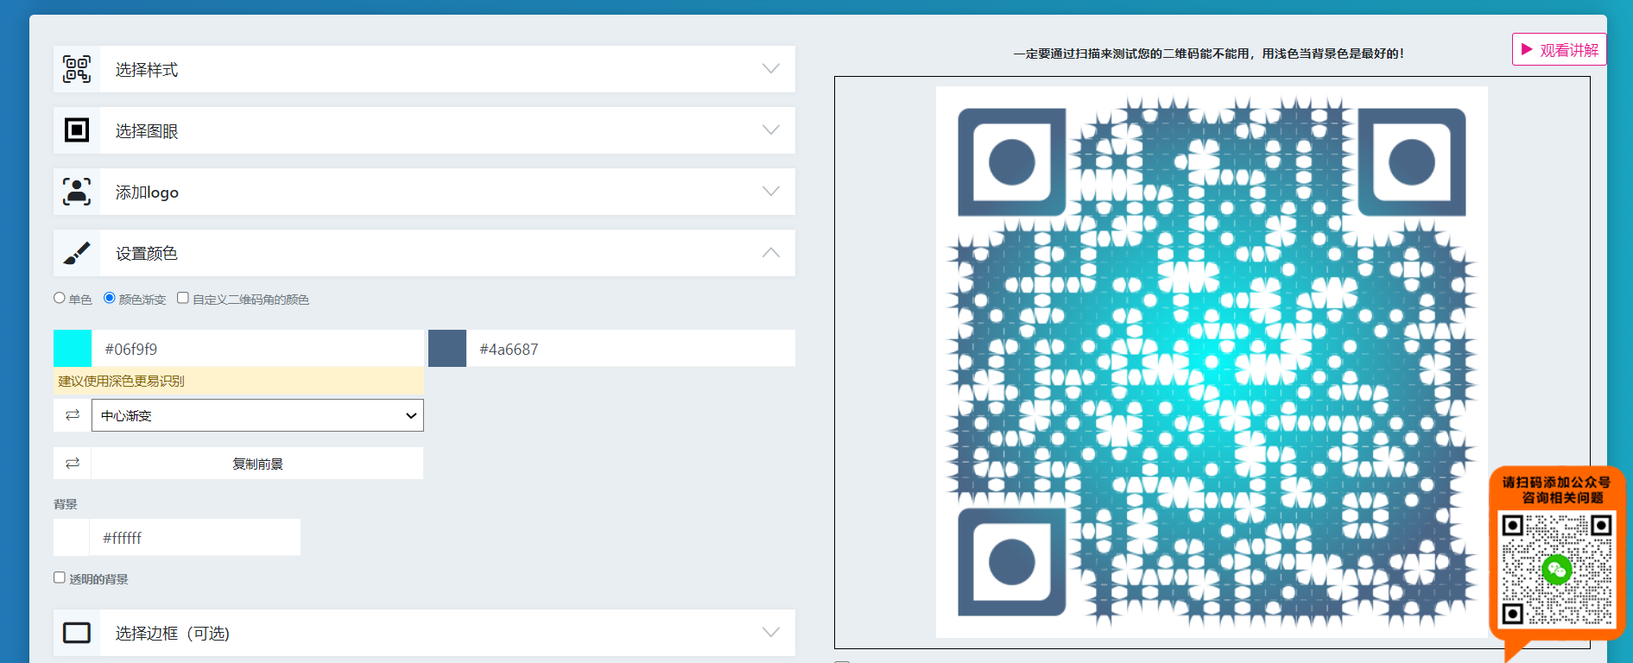Click the #ffffff background hex field
Screen dimensions: 1633x663
tap(195, 537)
